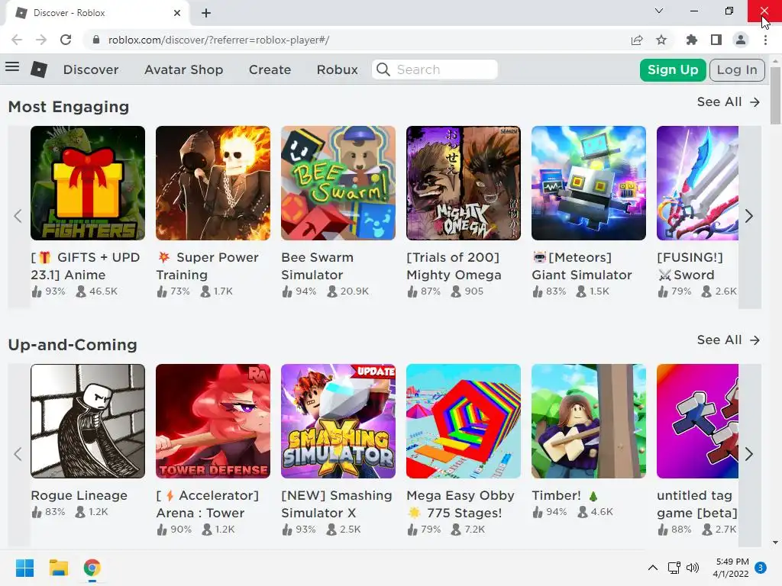Close the Discover - Roblox tab

[x=177, y=13]
